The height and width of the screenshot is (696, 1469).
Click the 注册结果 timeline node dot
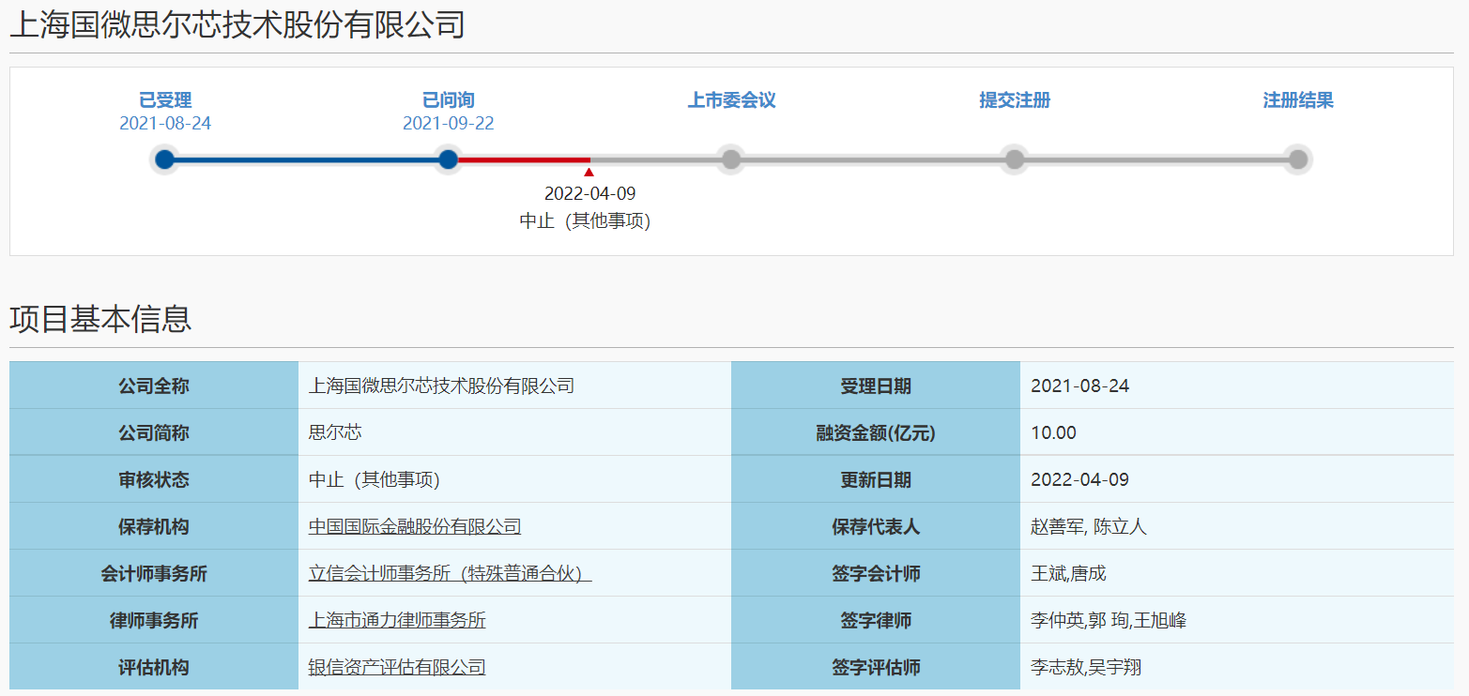[x=1298, y=159]
